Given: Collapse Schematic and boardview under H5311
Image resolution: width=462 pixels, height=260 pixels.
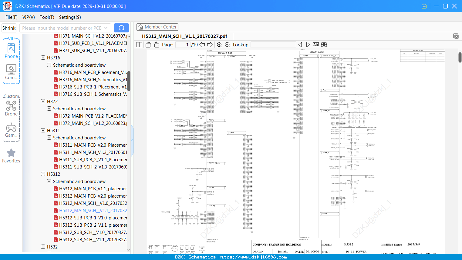Looking at the screenshot, I should tap(49, 138).
